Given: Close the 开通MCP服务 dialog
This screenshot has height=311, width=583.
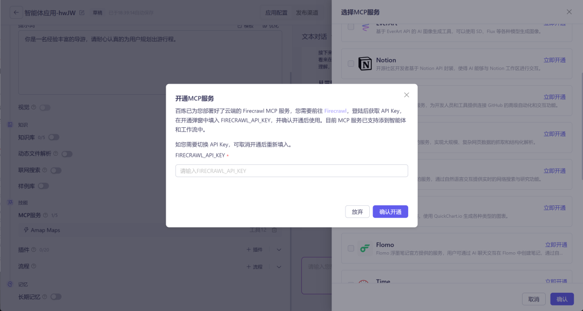Looking at the screenshot, I should (406, 95).
